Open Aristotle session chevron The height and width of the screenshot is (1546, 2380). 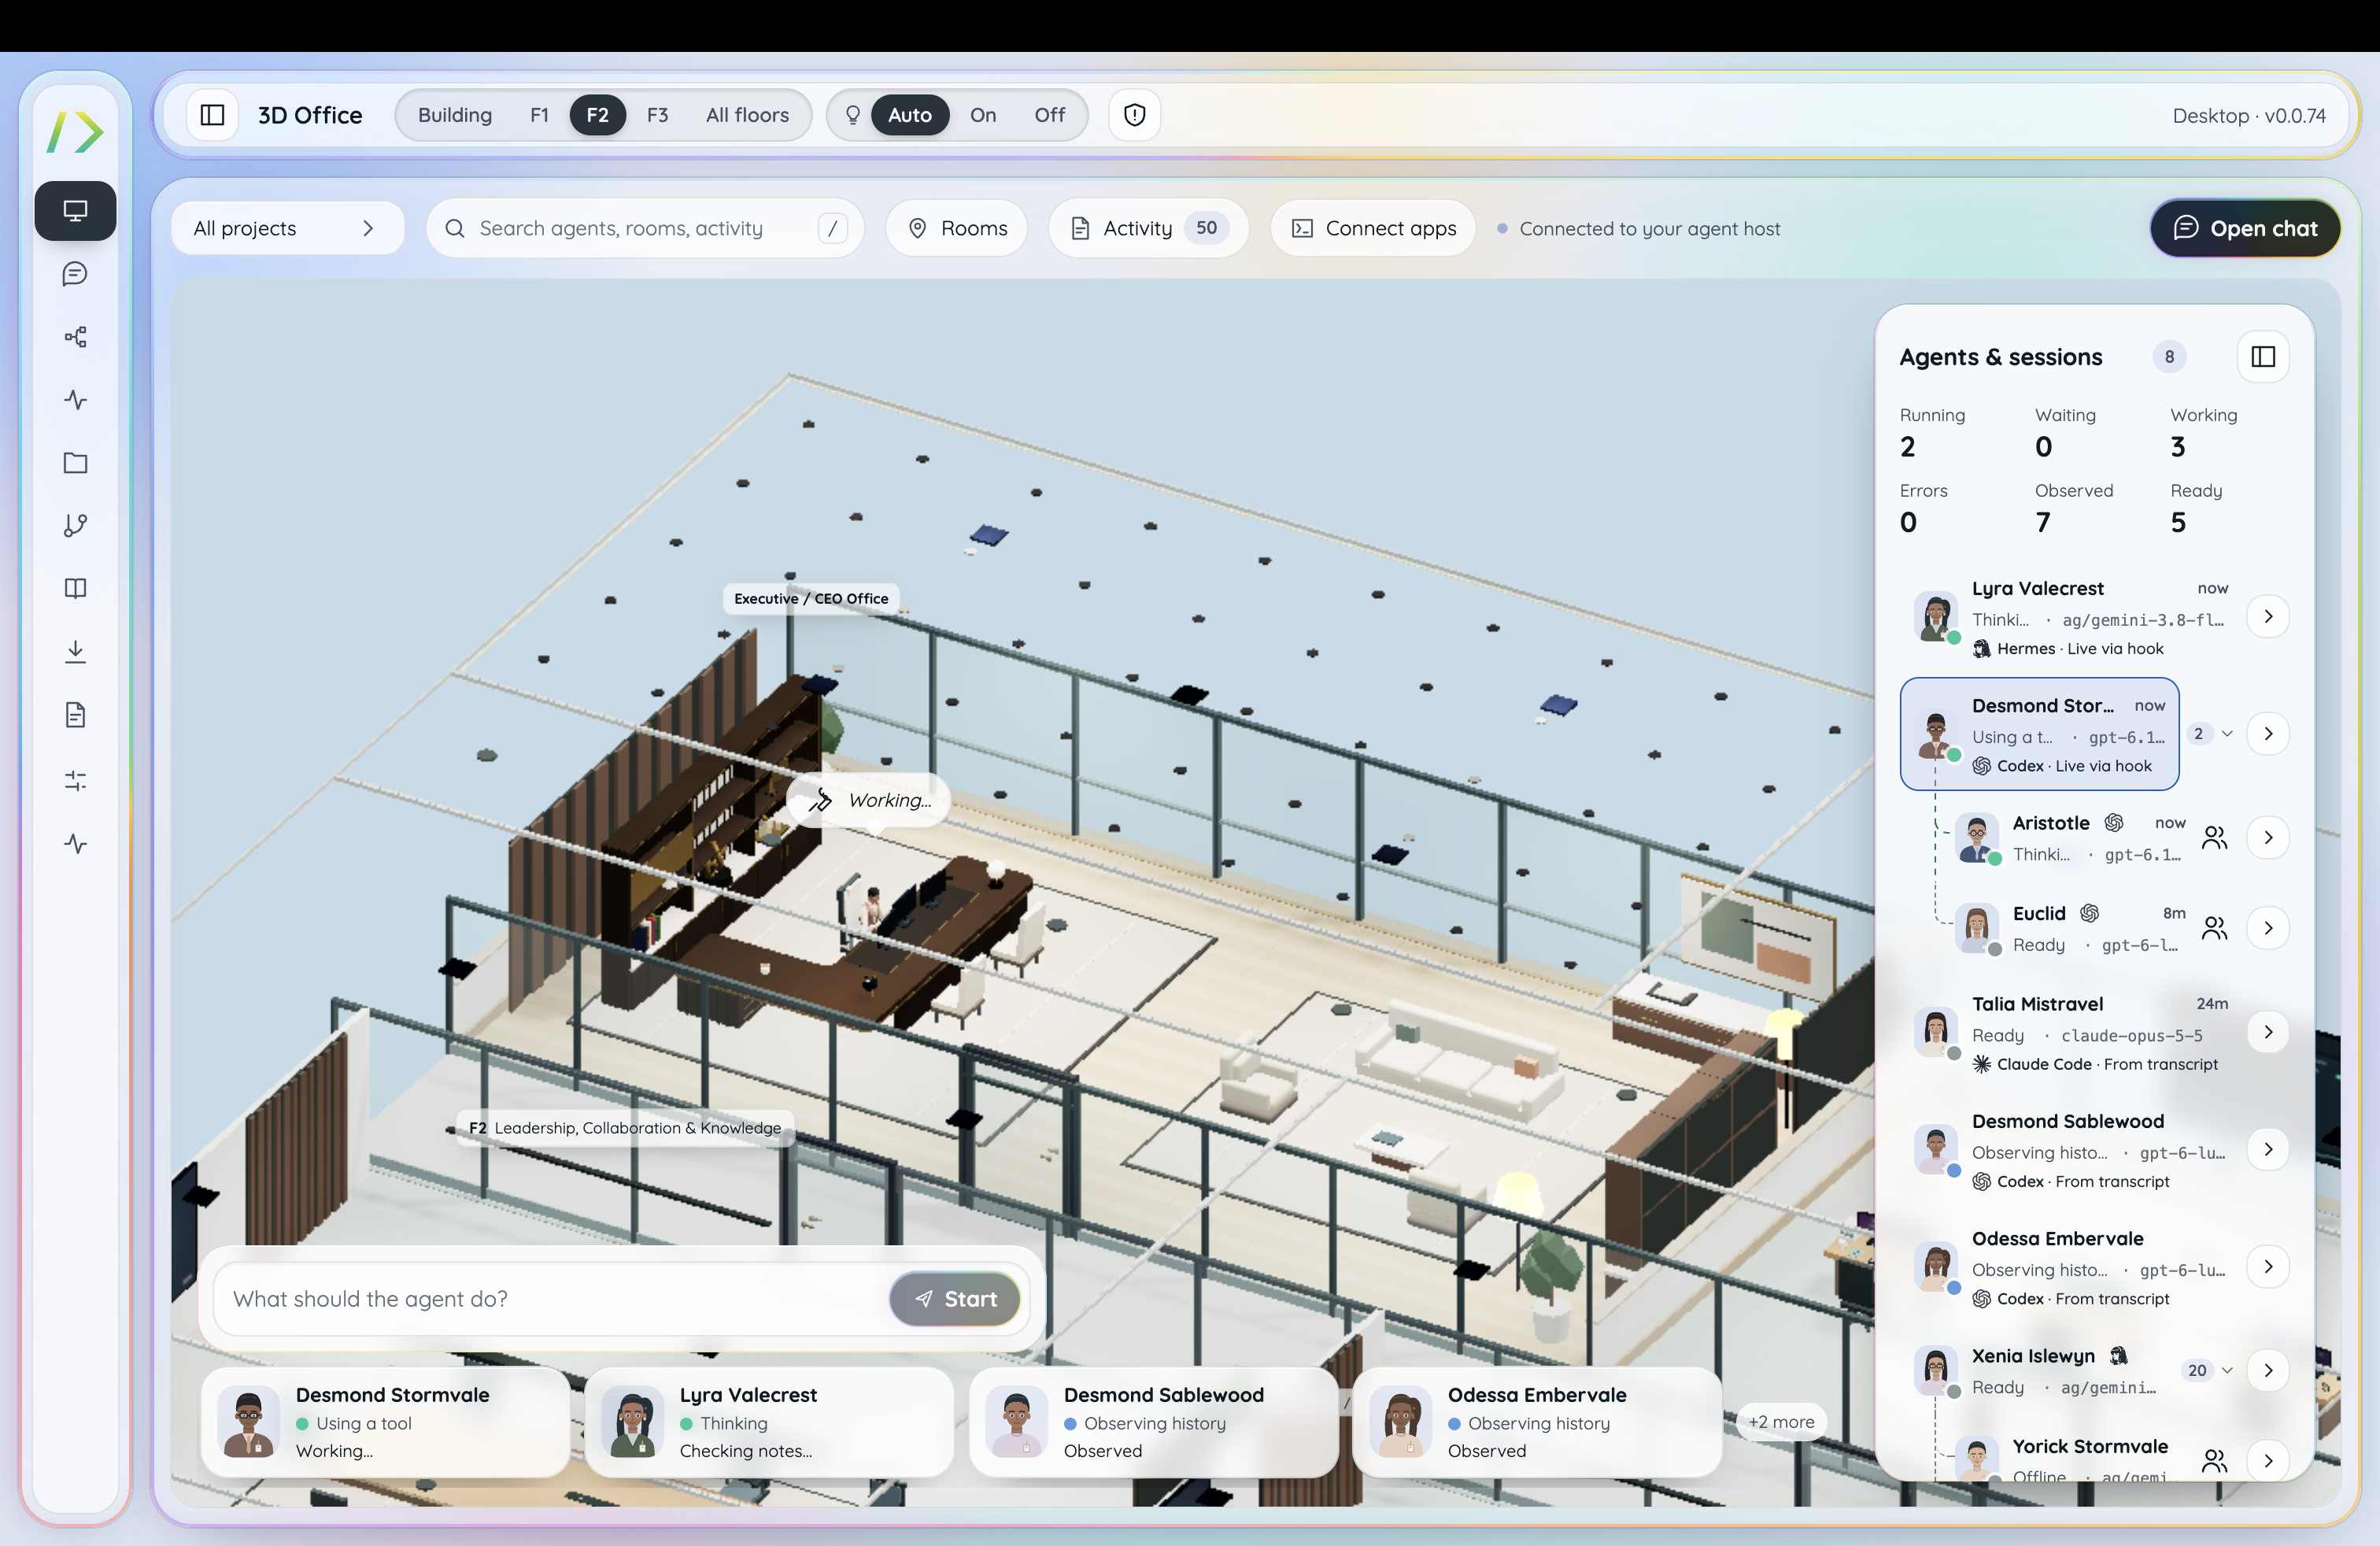coord(2268,838)
